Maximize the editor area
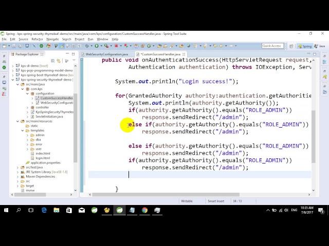The height and width of the screenshot is (246, 329). pos(315,54)
